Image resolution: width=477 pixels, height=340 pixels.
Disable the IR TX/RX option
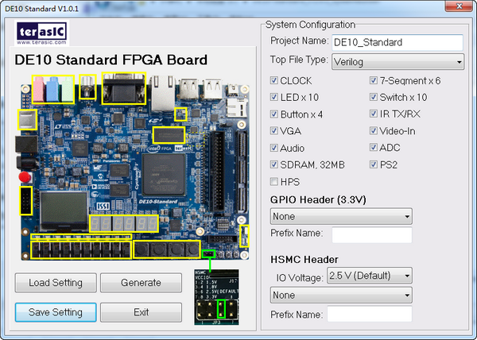pyautogui.click(x=374, y=114)
